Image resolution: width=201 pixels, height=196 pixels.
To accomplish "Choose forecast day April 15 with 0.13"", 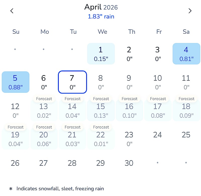I will pos(101,110).
